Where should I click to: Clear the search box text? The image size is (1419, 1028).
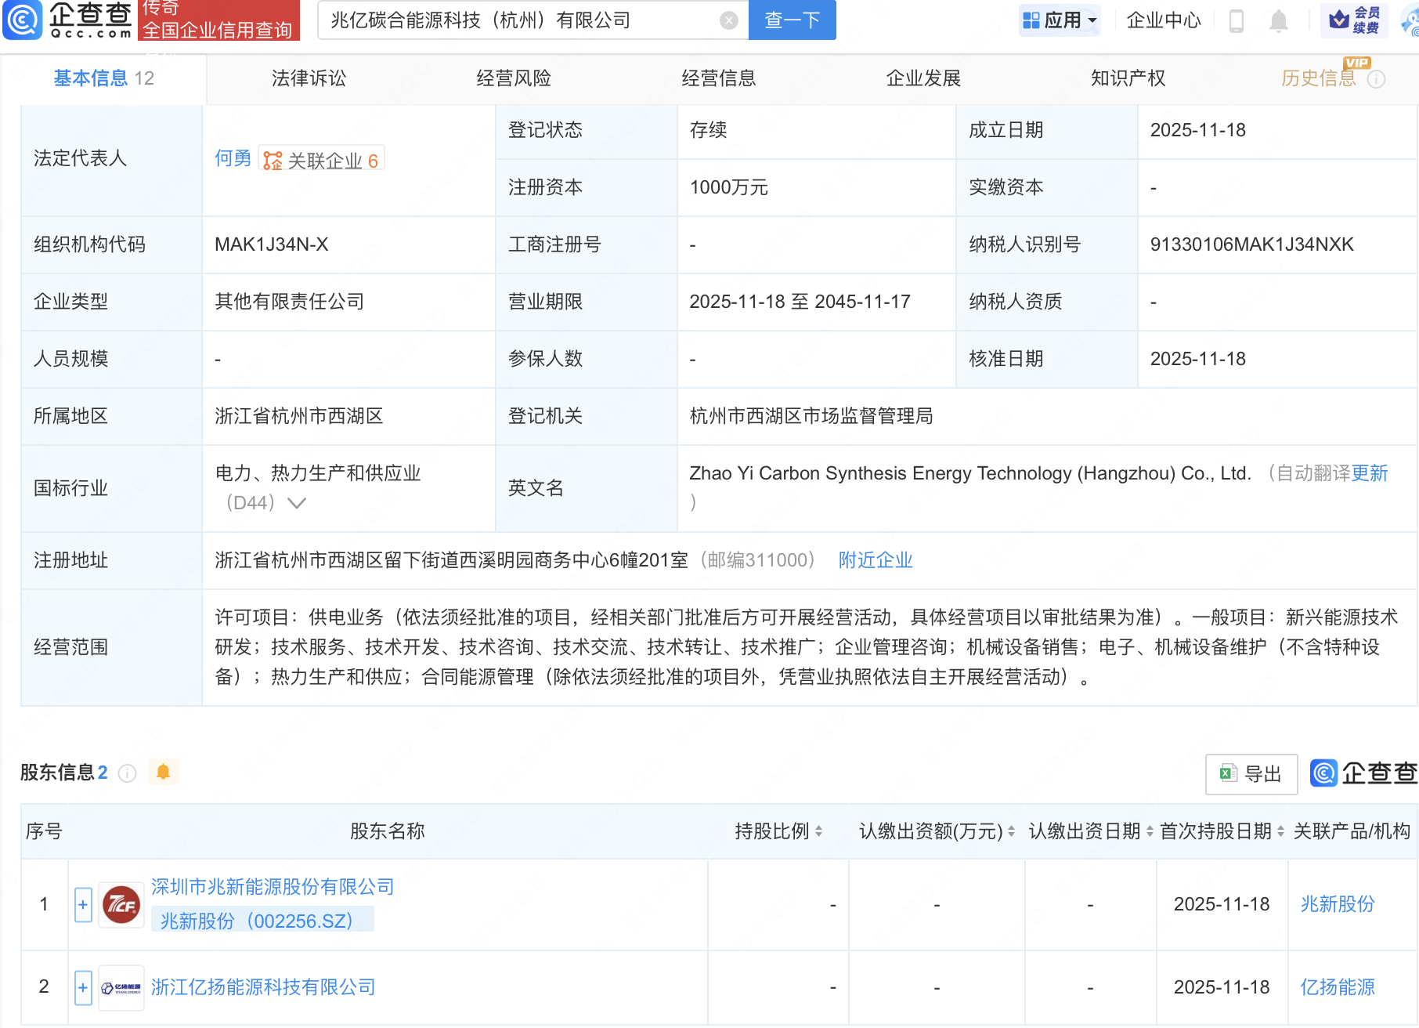pos(728,20)
